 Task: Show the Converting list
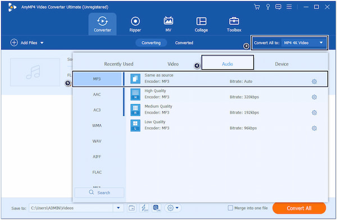tap(151, 43)
